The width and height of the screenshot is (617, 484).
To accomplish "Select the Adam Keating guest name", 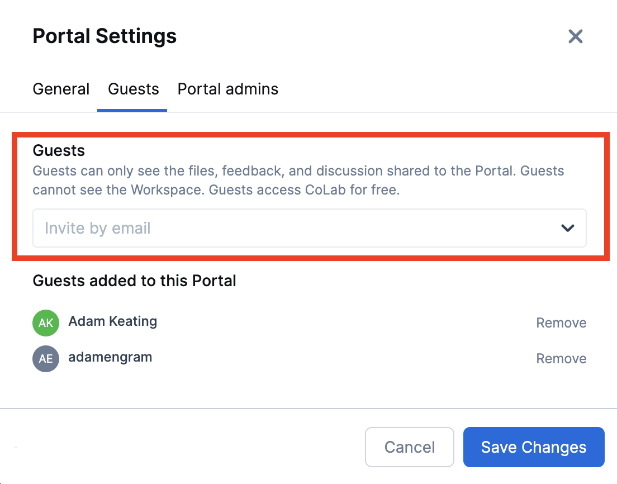I will click(112, 321).
